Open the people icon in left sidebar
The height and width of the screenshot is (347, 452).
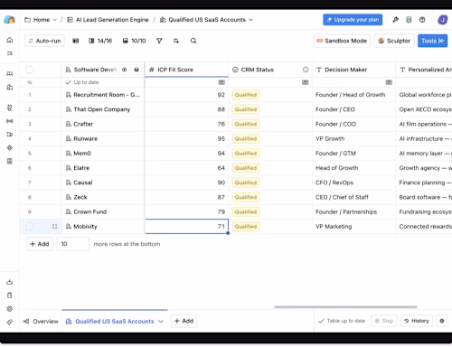click(x=10, y=74)
